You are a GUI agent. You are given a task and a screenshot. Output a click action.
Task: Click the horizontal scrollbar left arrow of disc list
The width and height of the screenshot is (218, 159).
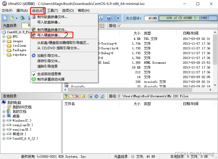coord(65,90)
